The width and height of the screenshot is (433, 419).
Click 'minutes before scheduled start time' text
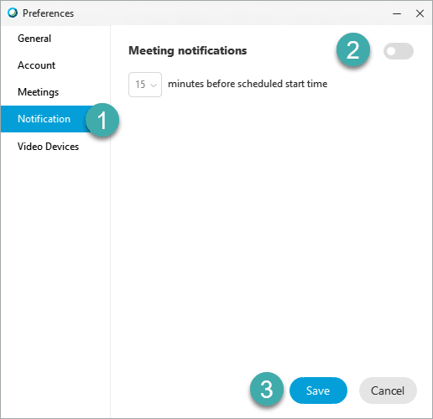248,84
